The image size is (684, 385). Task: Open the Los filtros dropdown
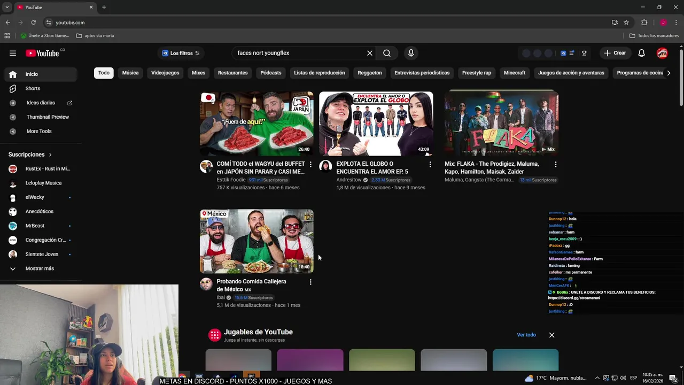point(181,53)
